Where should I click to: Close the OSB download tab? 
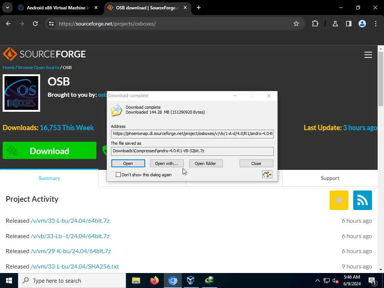click(185, 8)
